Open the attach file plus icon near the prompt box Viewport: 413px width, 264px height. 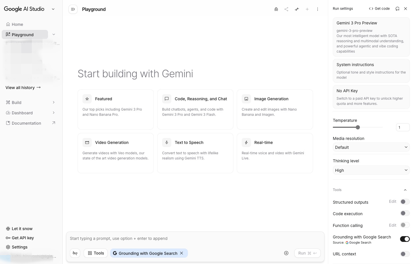(x=286, y=253)
